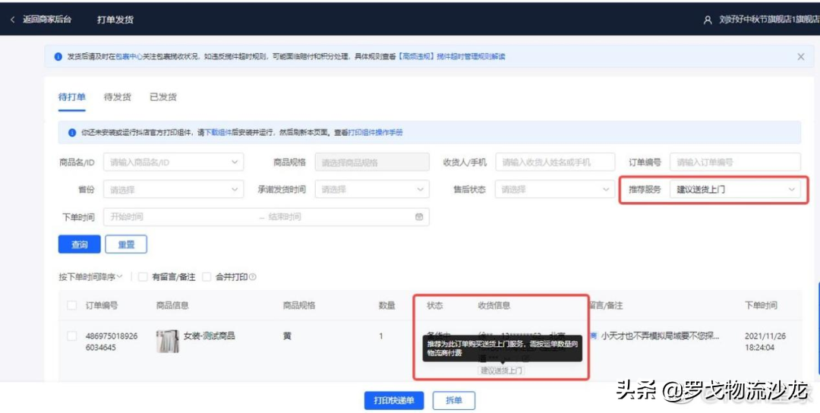Click order time 2021/11/26 18:24:04

[765, 342]
